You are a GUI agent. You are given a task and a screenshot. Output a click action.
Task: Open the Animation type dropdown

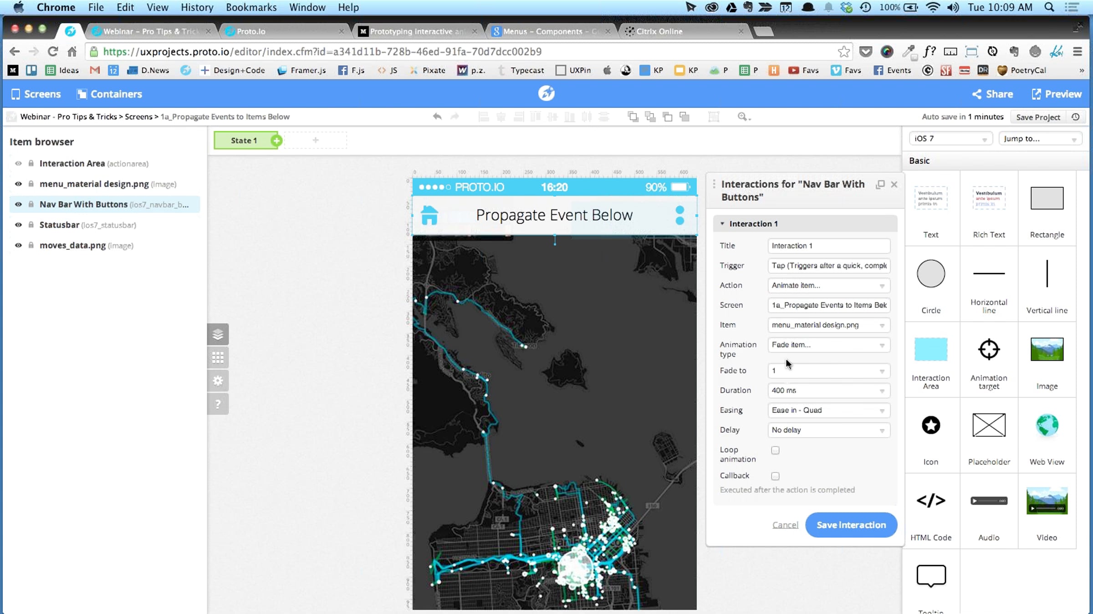(x=828, y=345)
